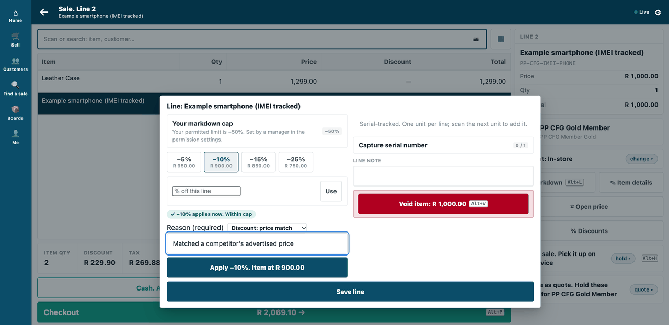Open Find a sale magnifier icon
This screenshot has height=325, width=669.
pyautogui.click(x=16, y=85)
